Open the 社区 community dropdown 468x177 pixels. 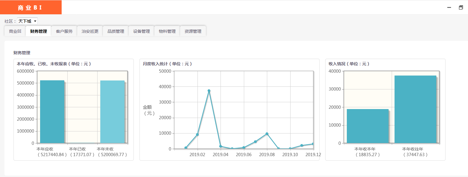pos(27,21)
